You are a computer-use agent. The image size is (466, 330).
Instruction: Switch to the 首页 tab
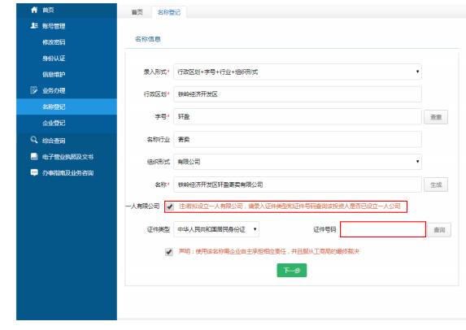point(137,12)
